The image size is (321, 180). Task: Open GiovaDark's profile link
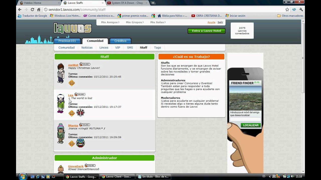(x=76, y=166)
